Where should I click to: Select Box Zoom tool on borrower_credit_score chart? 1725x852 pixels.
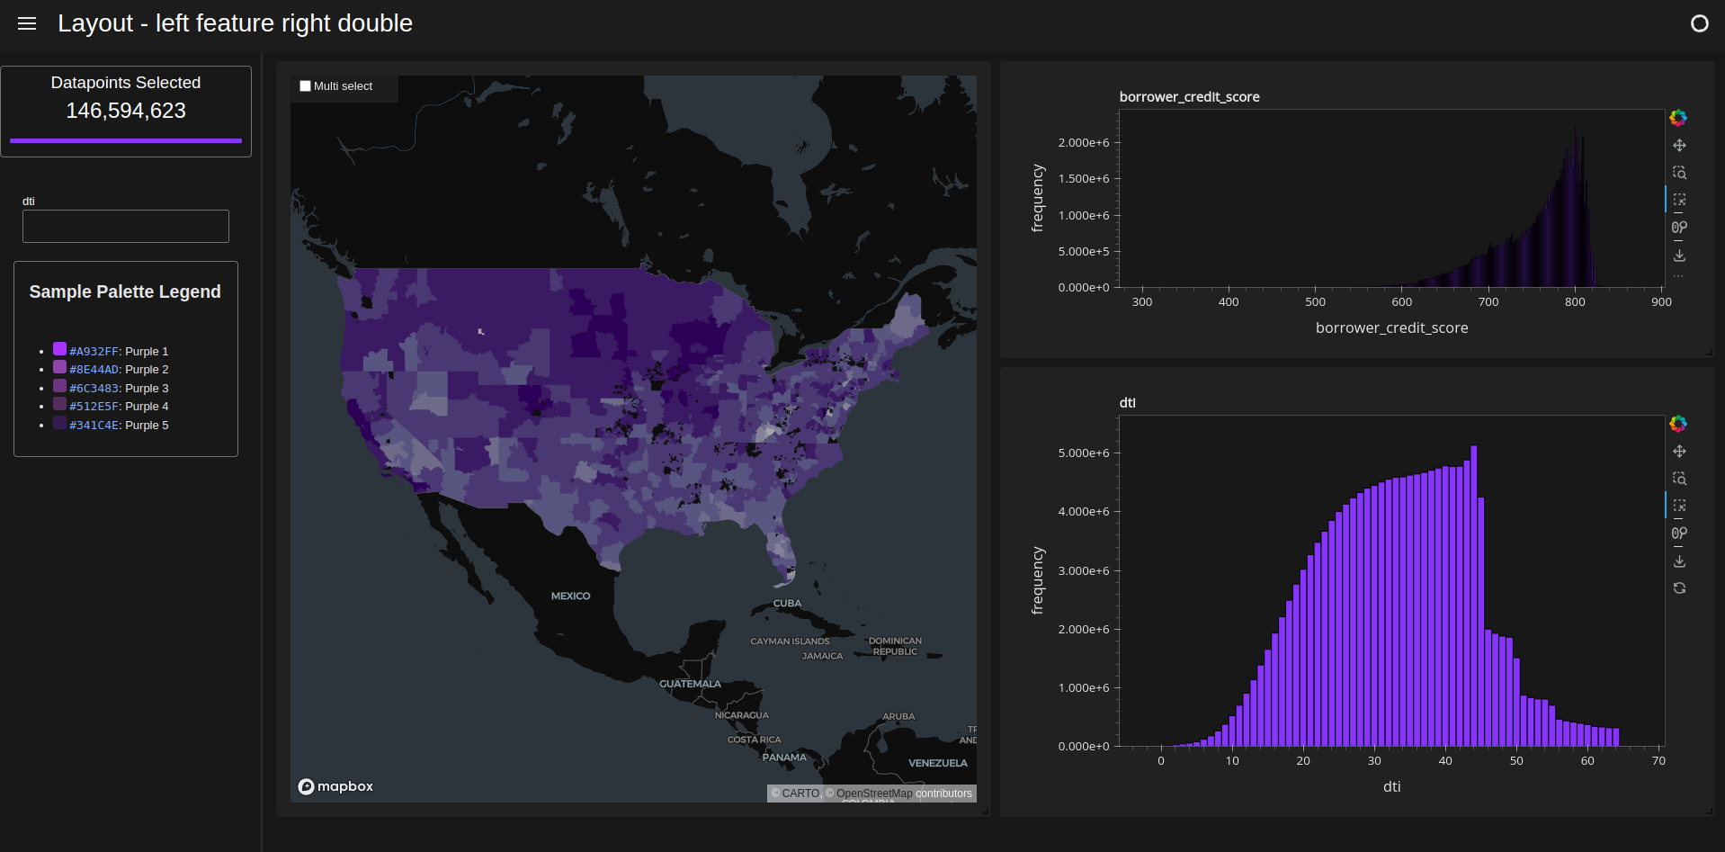point(1679,173)
